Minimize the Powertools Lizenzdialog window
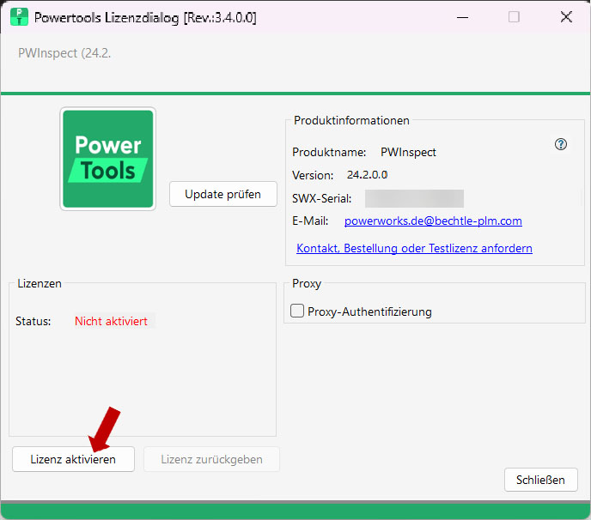The image size is (591, 520). click(x=462, y=17)
